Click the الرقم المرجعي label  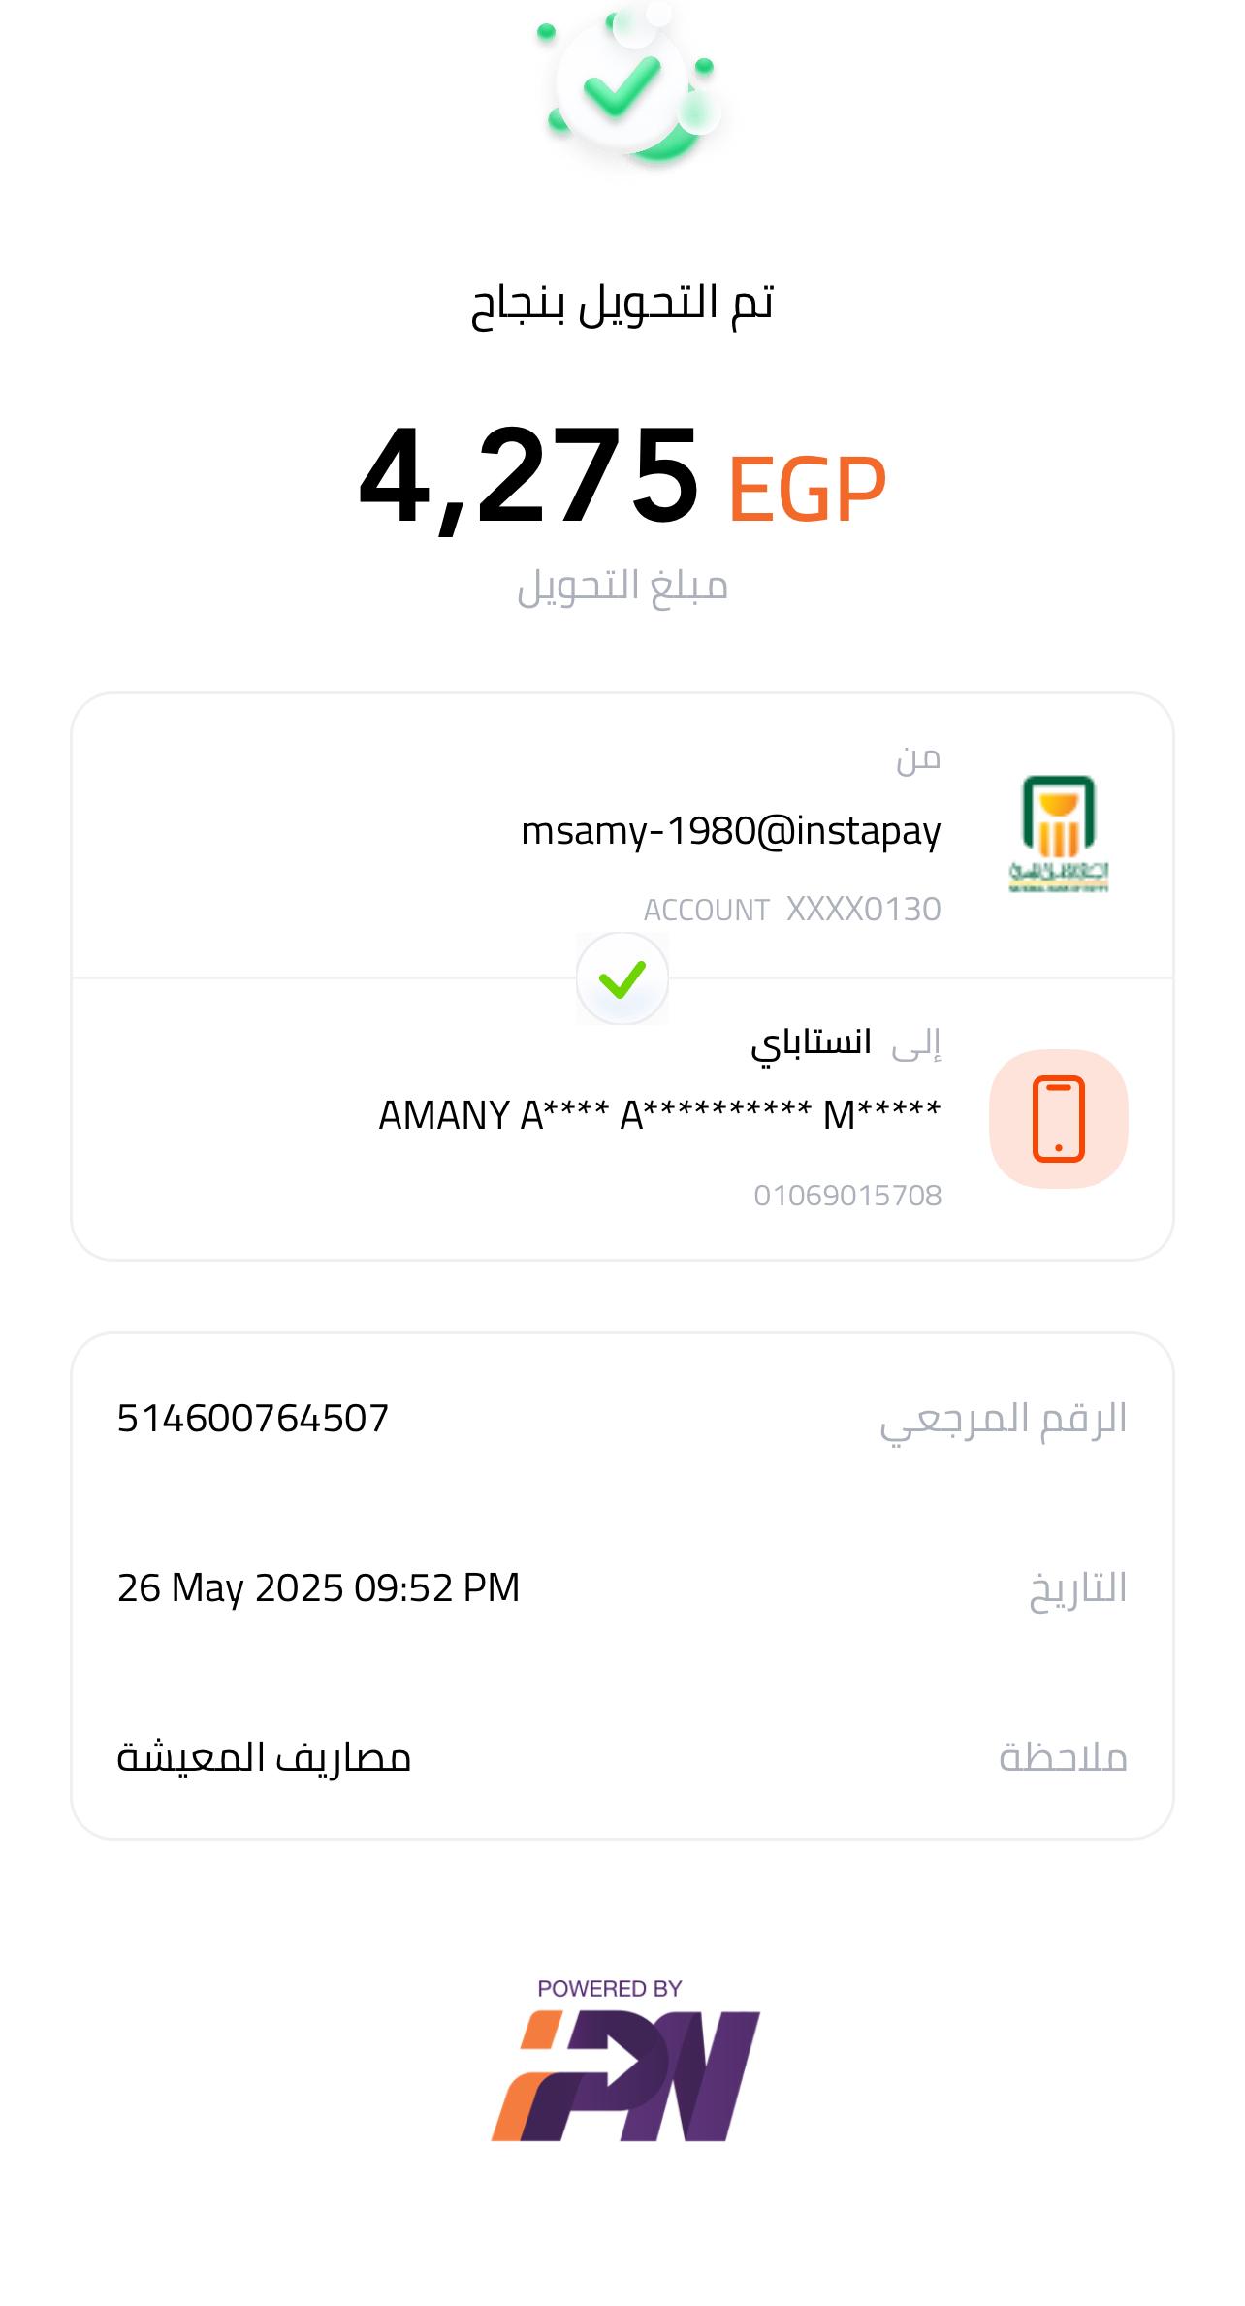(1003, 1419)
